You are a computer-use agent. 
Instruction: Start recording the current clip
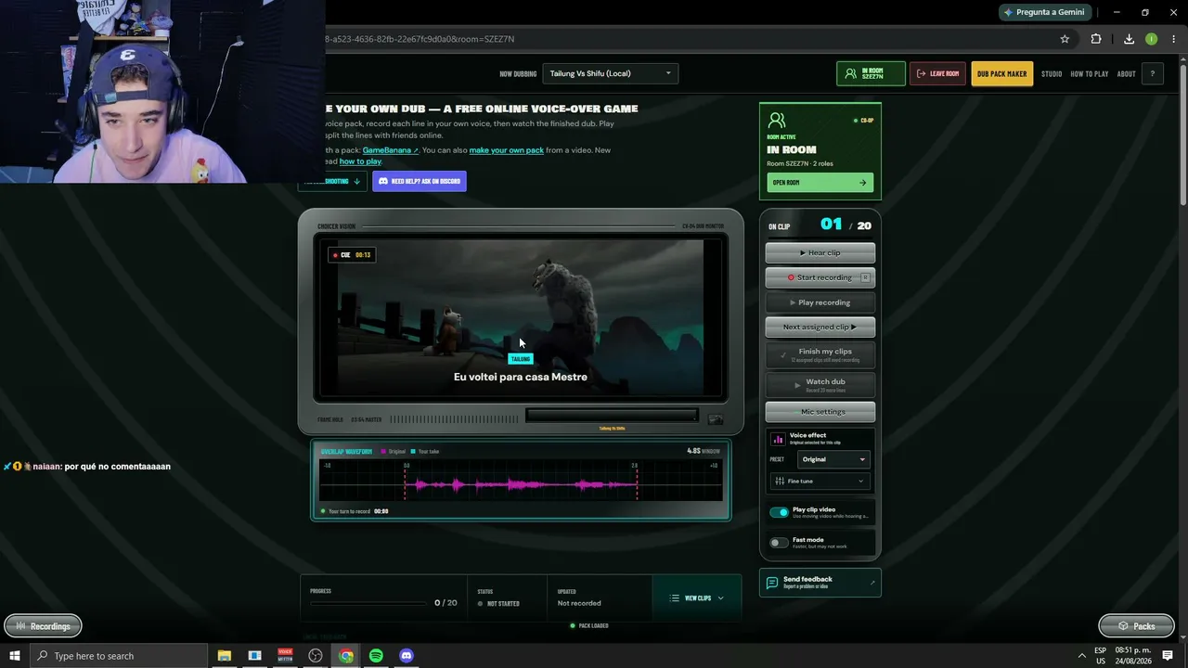[820, 277]
